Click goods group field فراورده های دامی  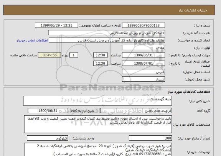point(136,111)
